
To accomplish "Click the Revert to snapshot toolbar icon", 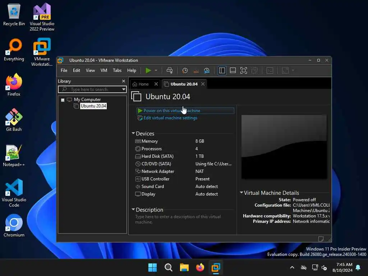I will pyautogui.click(x=196, y=70).
